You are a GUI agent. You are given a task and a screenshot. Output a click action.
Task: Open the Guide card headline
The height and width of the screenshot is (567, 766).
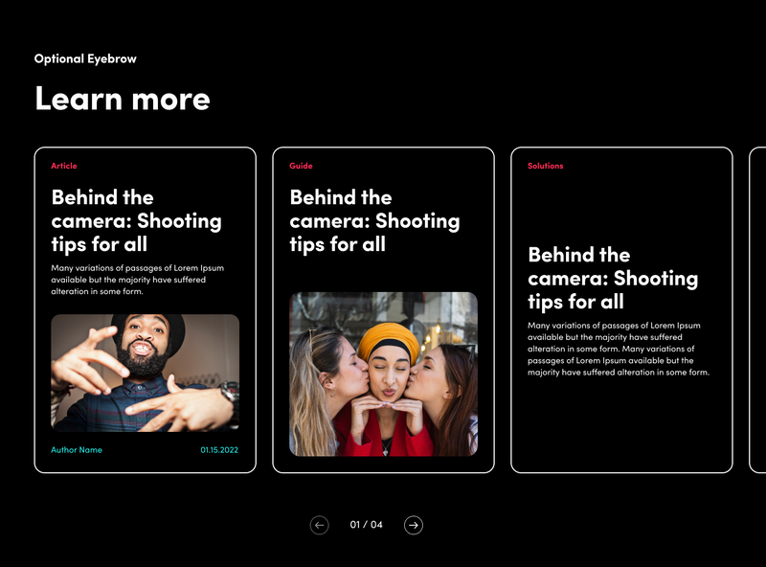click(x=374, y=221)
